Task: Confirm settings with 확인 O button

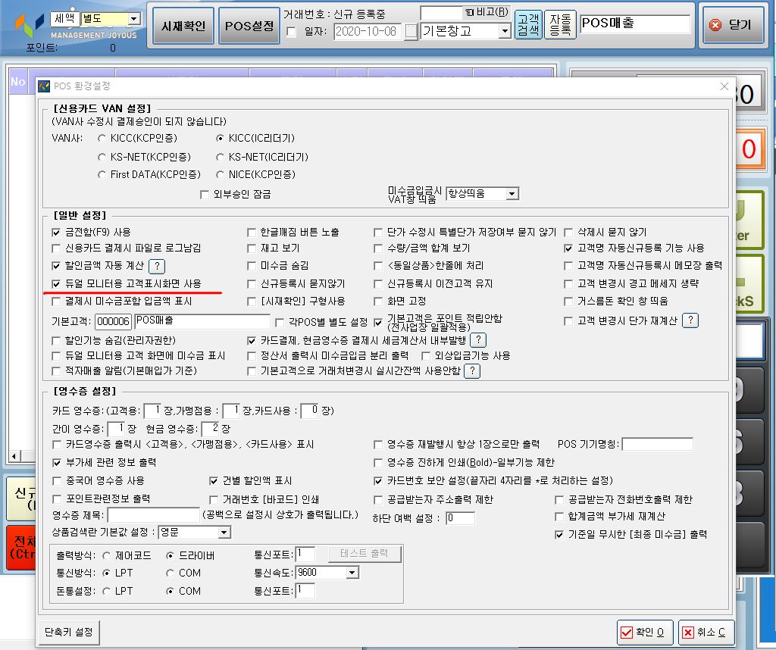Action: [x=646, y=632]
